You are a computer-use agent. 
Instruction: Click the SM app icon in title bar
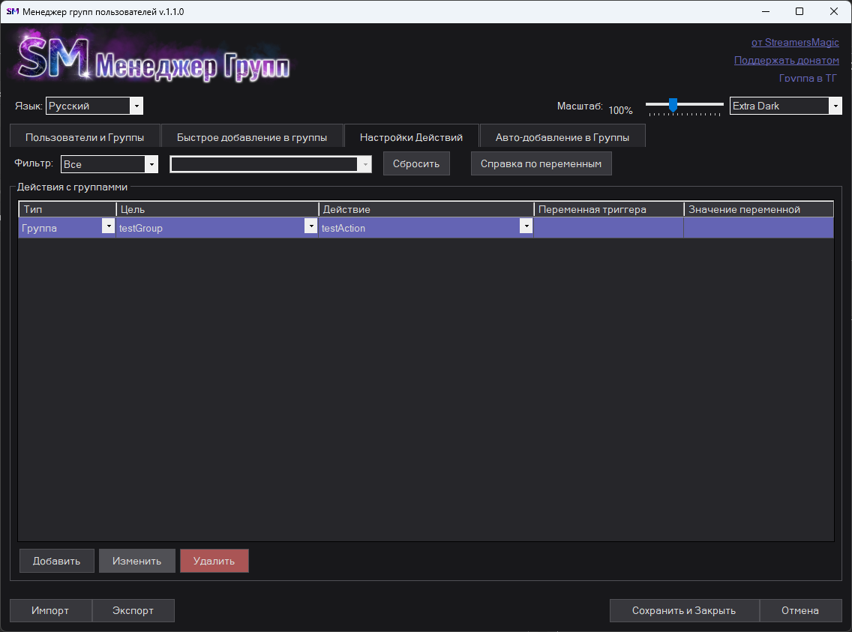tap(12, 12)
